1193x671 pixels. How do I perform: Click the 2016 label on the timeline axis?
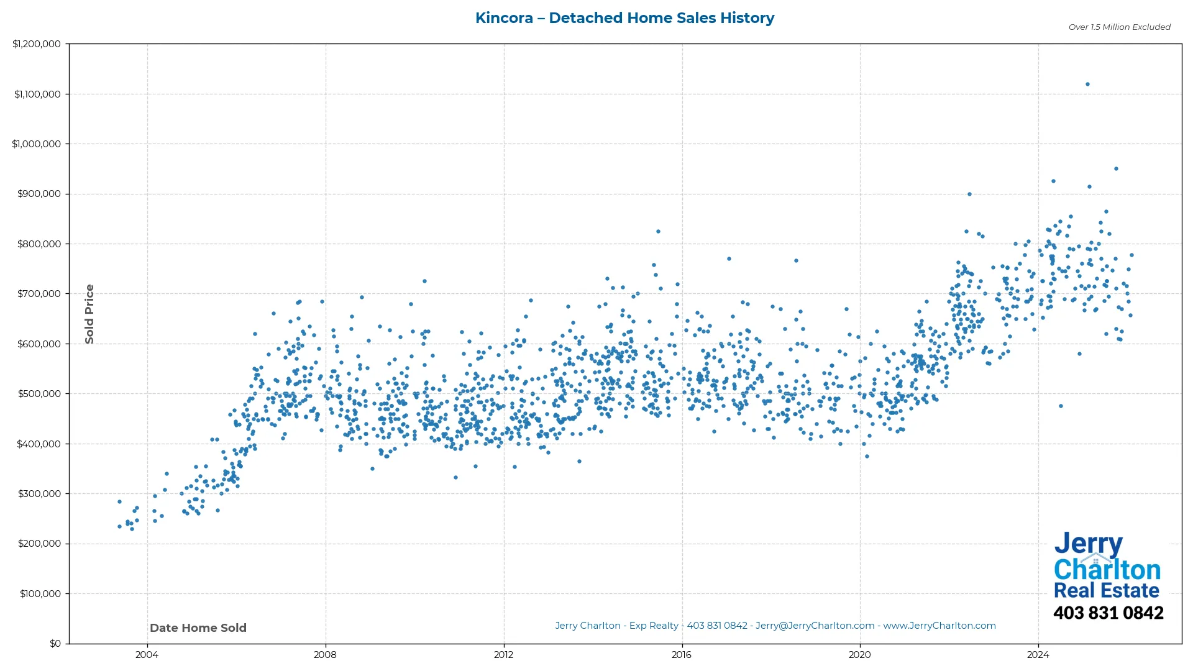[x=682, y=654]
